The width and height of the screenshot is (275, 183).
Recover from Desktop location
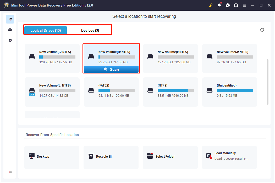point(52,157)
